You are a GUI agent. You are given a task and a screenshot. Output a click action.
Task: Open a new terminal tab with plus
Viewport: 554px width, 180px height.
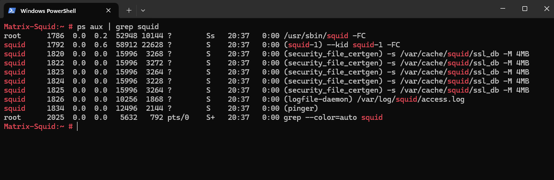129,10
